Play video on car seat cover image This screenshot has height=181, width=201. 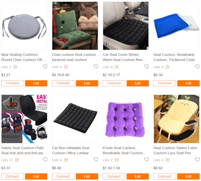pyautogui.click(x=106, y=44)
